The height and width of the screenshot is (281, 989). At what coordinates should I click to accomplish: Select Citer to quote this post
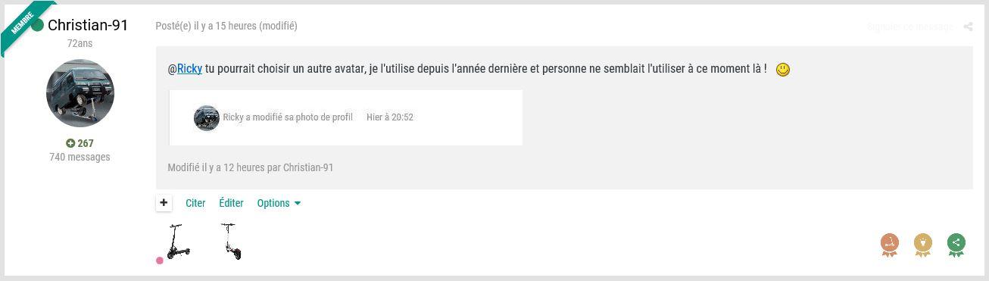point(195,203)
